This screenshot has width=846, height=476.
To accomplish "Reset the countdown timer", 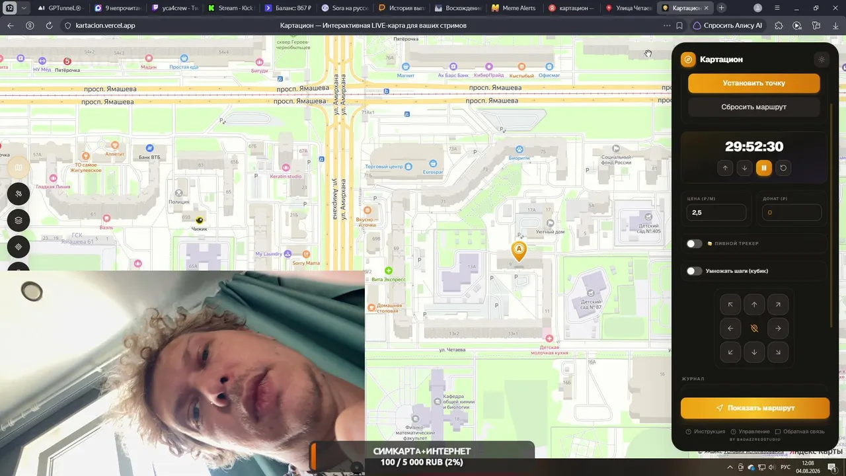I will 783,168.
